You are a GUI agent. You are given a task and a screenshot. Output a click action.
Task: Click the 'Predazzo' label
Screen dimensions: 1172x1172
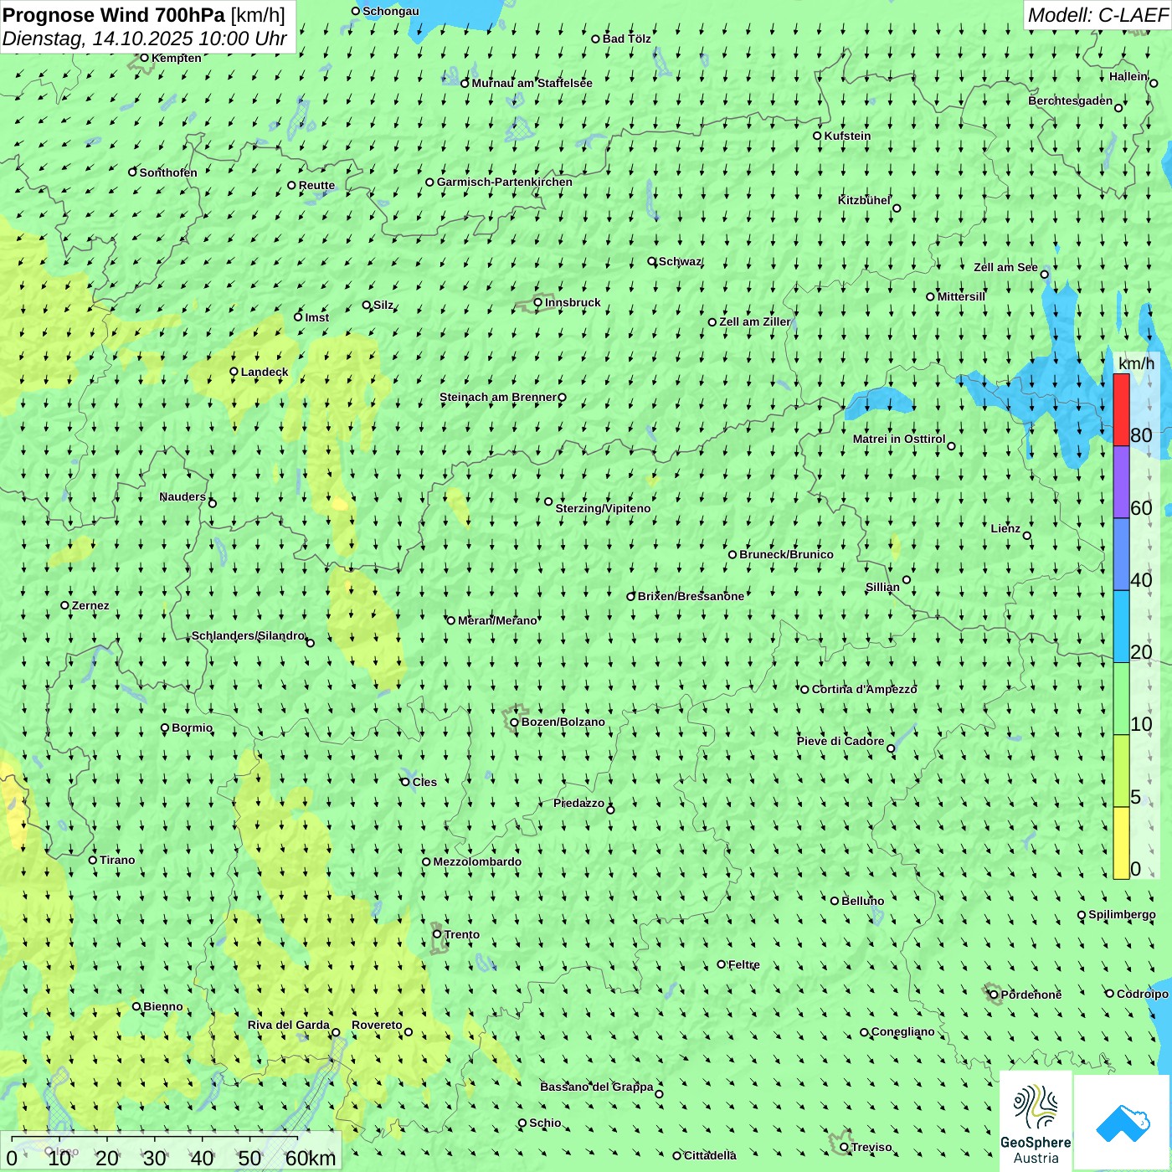(578, 803)
